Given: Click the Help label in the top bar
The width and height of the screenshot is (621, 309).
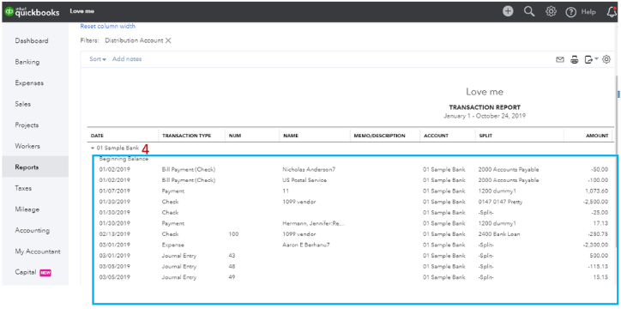Looking at the screenshot, I should coord(588,12).
